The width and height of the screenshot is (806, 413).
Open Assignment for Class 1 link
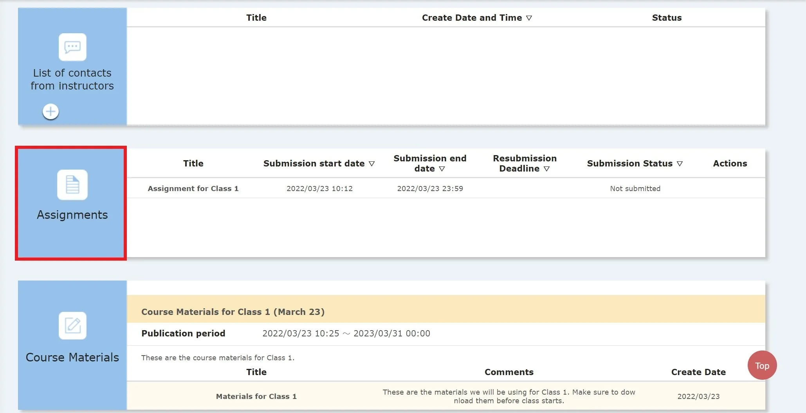click(193, 189)
